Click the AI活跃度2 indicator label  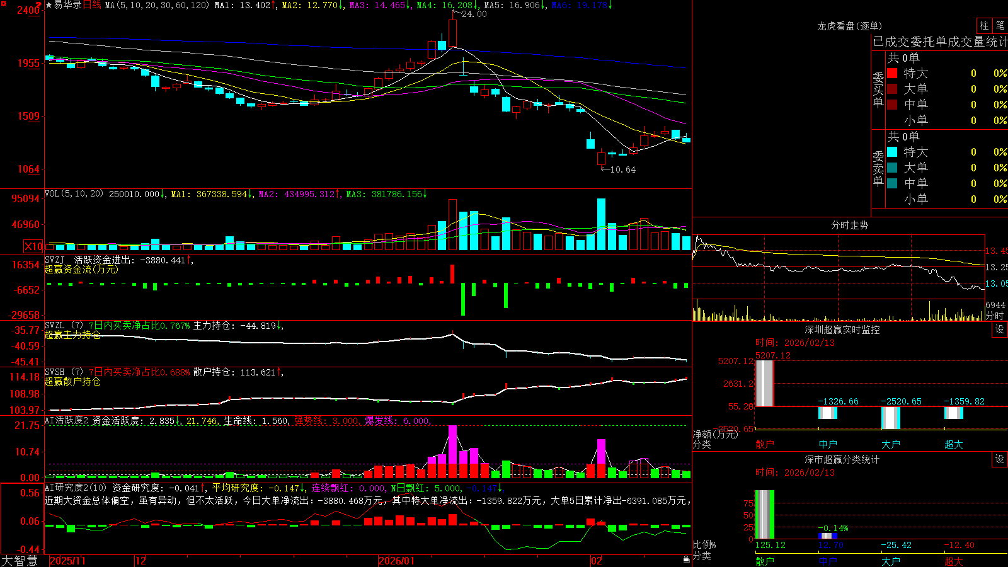(x=67, y=420)
